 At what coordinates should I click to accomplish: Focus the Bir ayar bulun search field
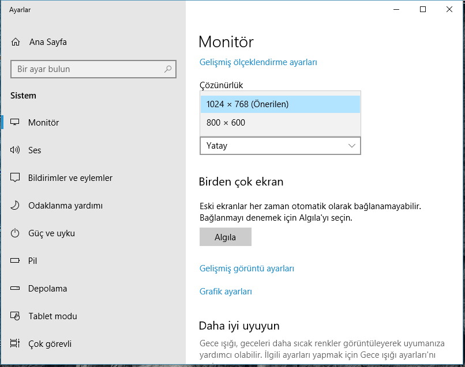point(87,69)
